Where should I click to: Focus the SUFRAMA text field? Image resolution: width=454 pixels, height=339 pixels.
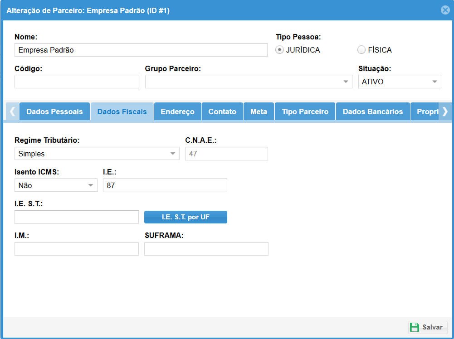point(206,249)
